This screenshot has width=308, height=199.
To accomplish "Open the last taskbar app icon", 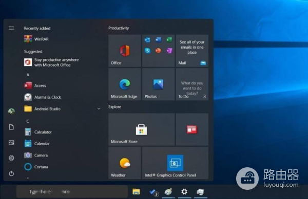I will point(200,192).
